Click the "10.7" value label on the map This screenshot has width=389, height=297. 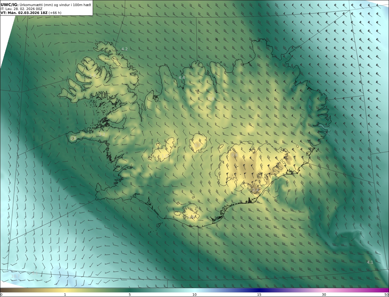[15, 276]
